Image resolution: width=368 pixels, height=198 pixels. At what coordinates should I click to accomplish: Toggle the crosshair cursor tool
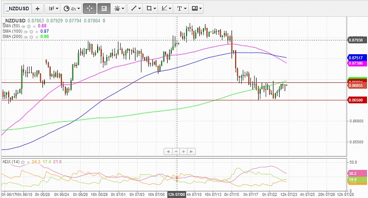click(x=89, y=9)
